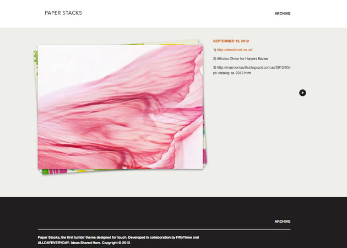Open the Archive link in the header
The width and height of the screenshot is (347, 248).
pos(282,14)
